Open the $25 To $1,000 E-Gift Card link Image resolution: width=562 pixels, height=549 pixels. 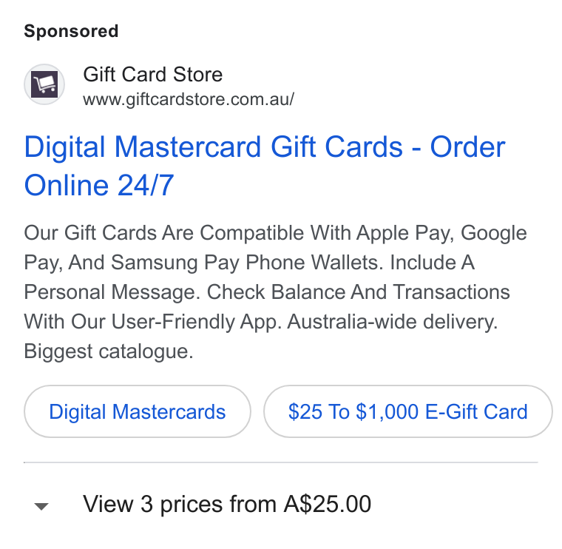point(408,411)
